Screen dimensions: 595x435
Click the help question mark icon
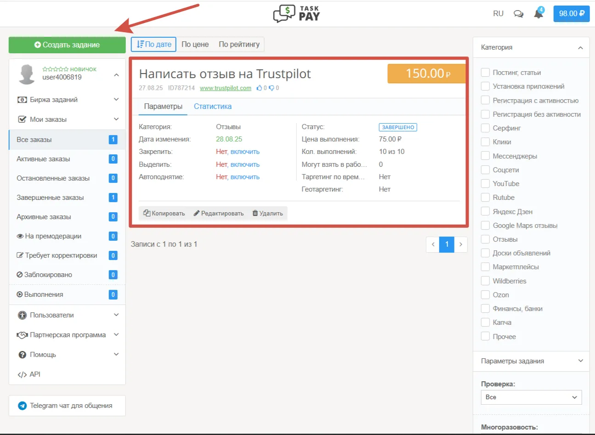click(x=22, y=355)
